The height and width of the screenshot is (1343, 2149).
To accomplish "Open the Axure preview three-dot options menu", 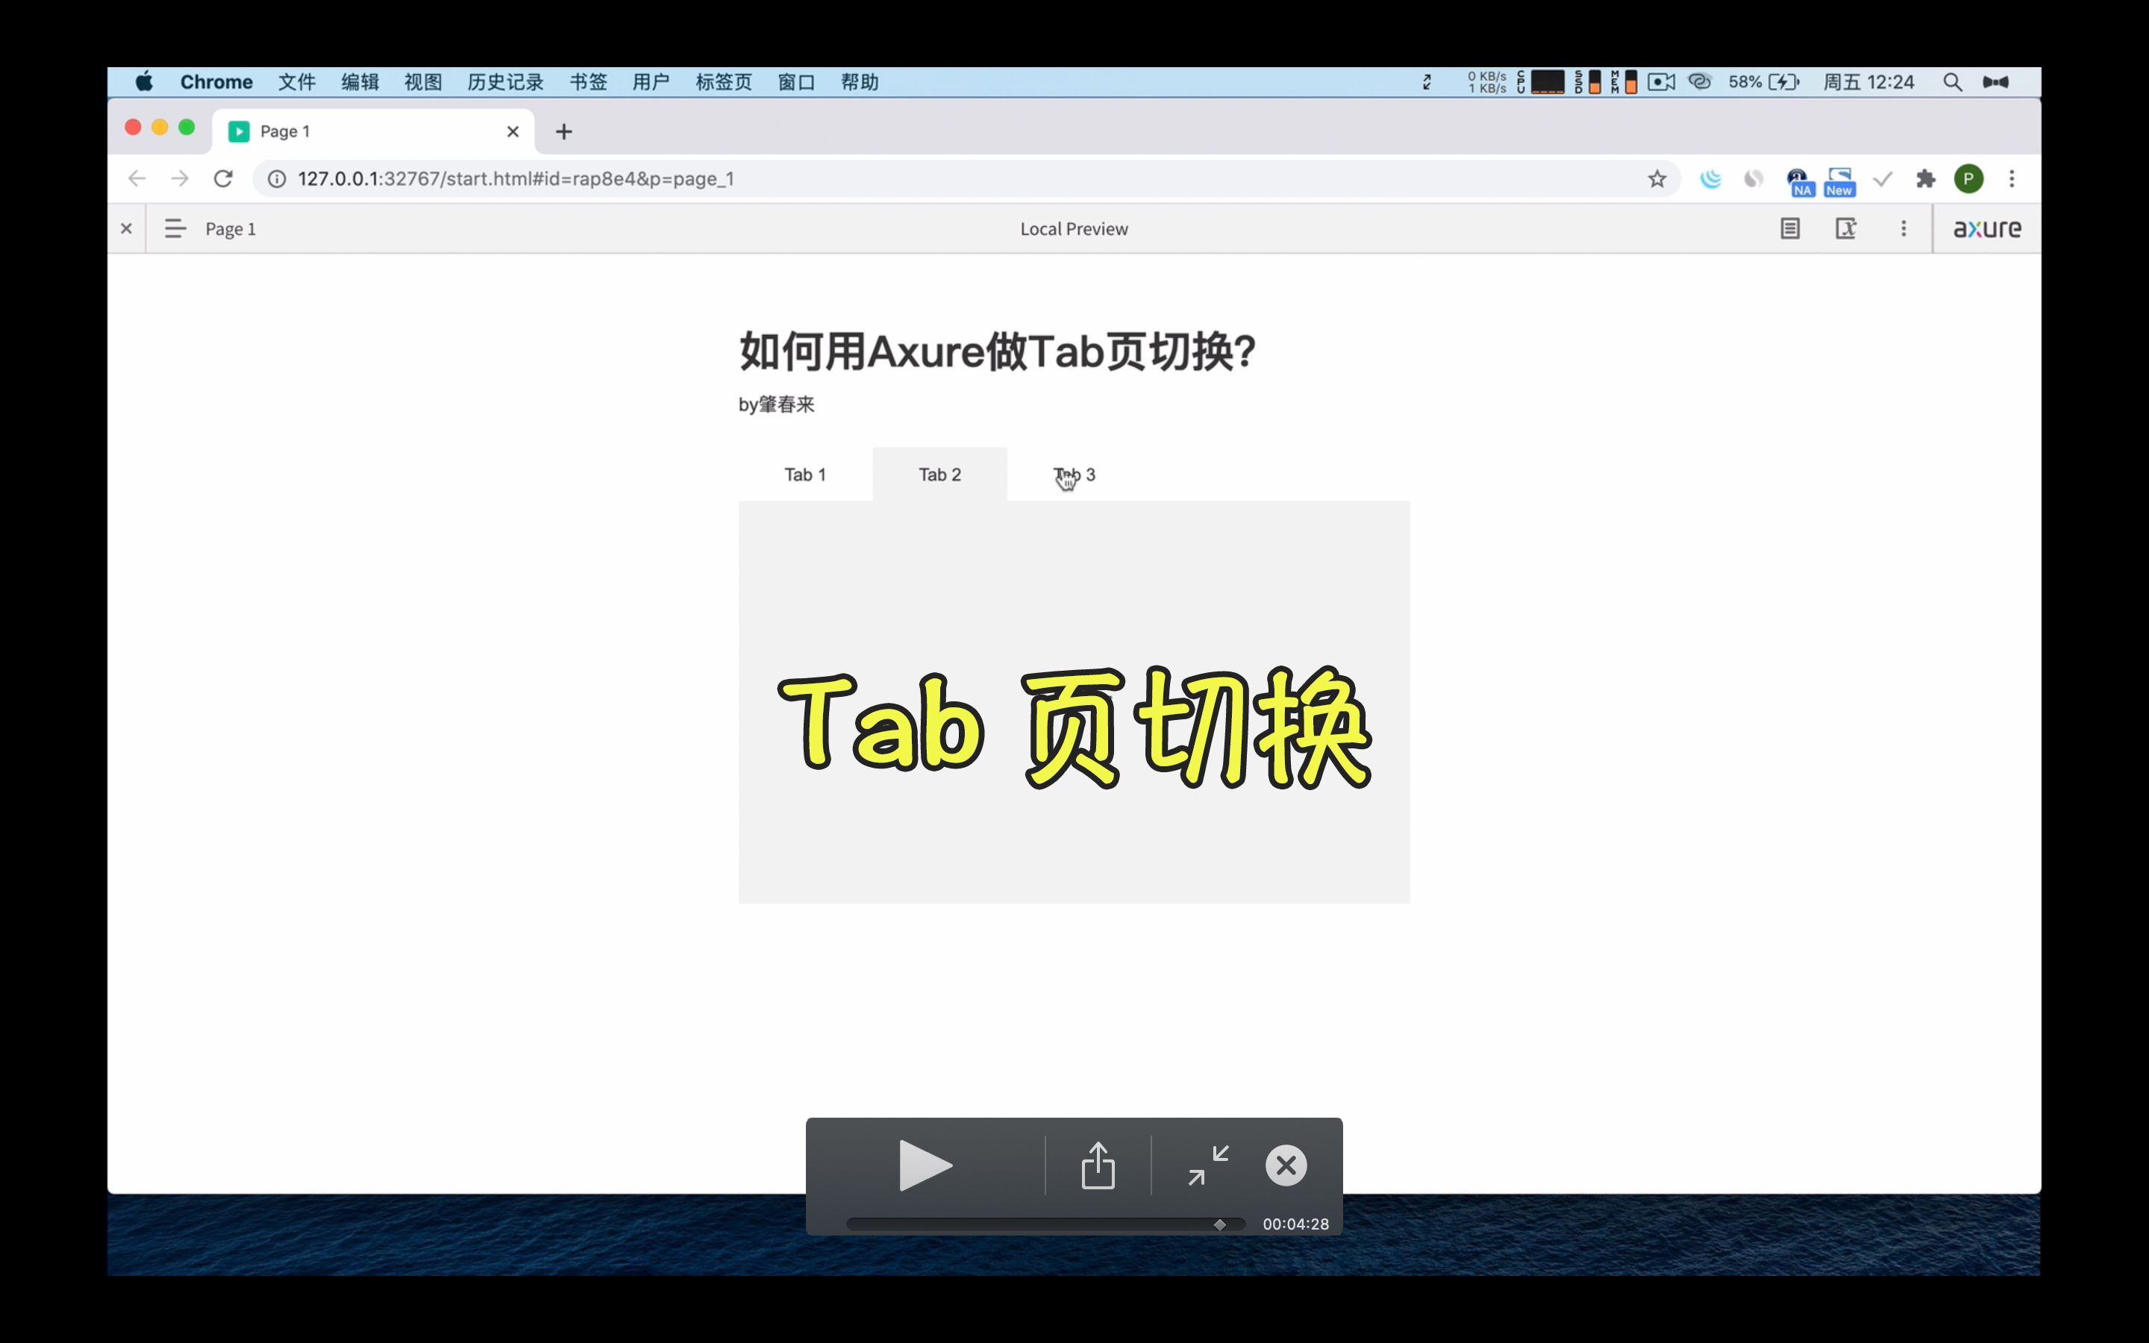I will tap(1903, 228).
